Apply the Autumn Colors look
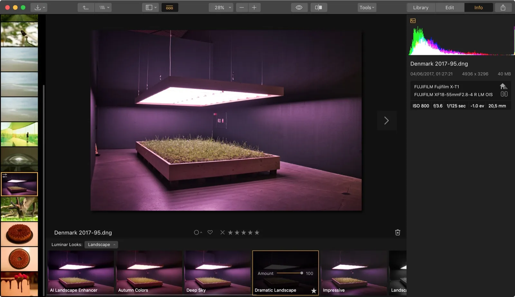The width and height of the screenshot is (515, 297). tap(149, 272)
